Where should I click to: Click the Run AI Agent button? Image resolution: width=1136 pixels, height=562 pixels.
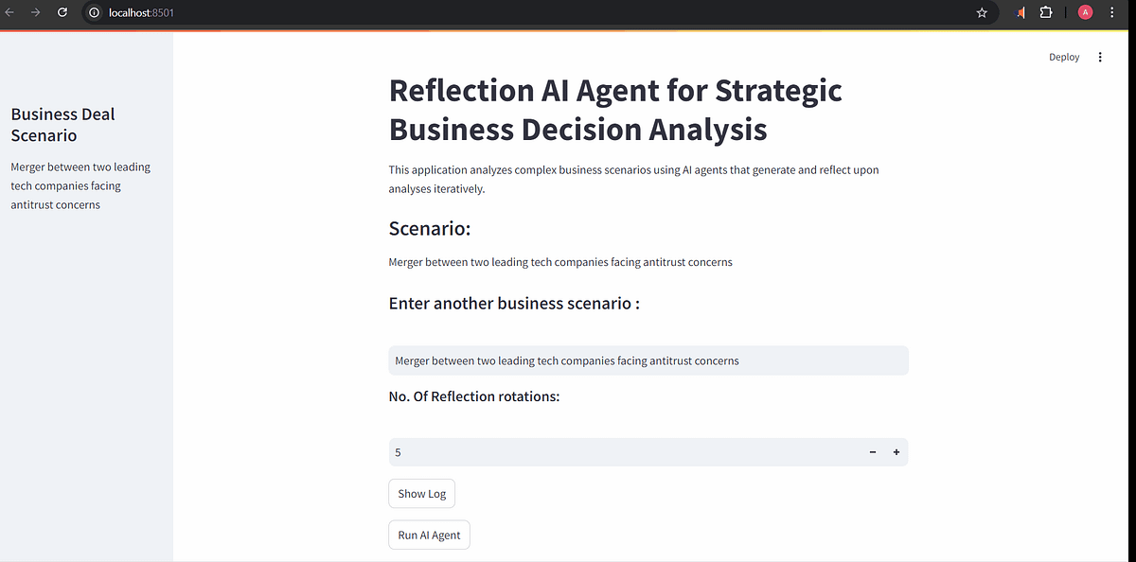point(429,535)
